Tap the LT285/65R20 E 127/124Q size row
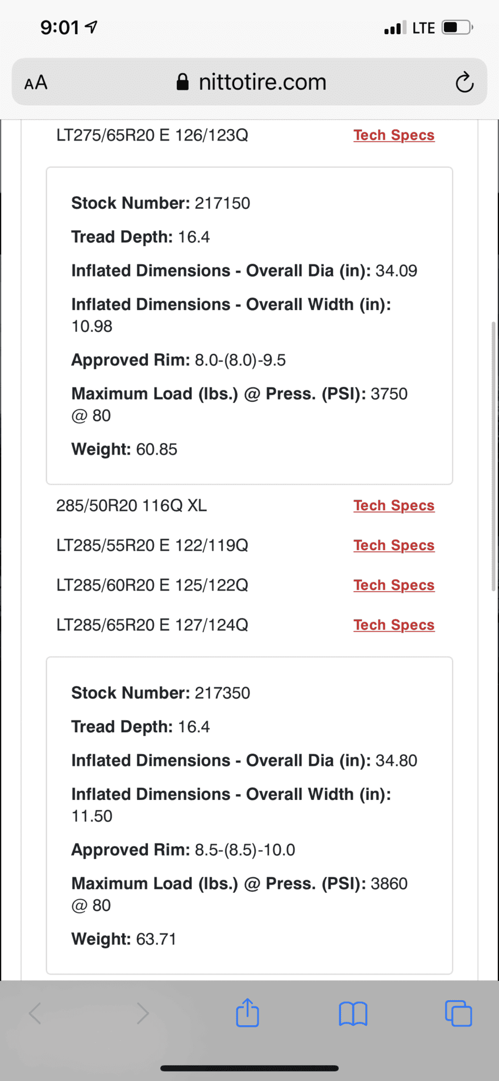Image resolution: width=499 pixels, height=1081 pixels. point(152,625)
